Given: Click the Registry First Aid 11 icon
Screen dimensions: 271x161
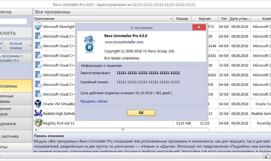Looking at the screenshot, I should pyautogui.click(x=38, y=123).
